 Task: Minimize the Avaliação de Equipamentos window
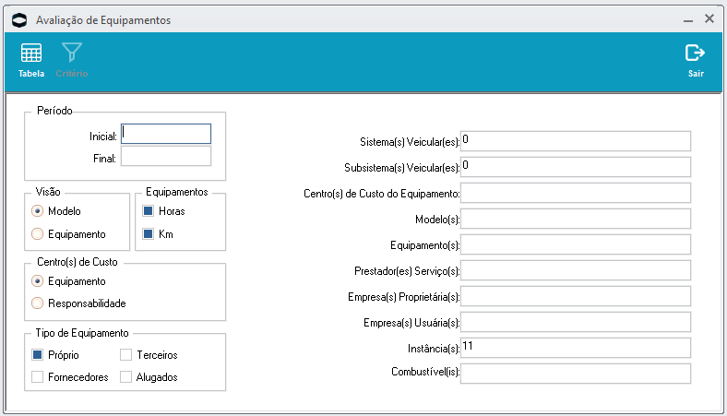688,19
